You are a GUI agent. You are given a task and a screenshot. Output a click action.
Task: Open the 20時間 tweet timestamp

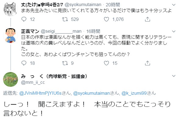click(113, 5)
